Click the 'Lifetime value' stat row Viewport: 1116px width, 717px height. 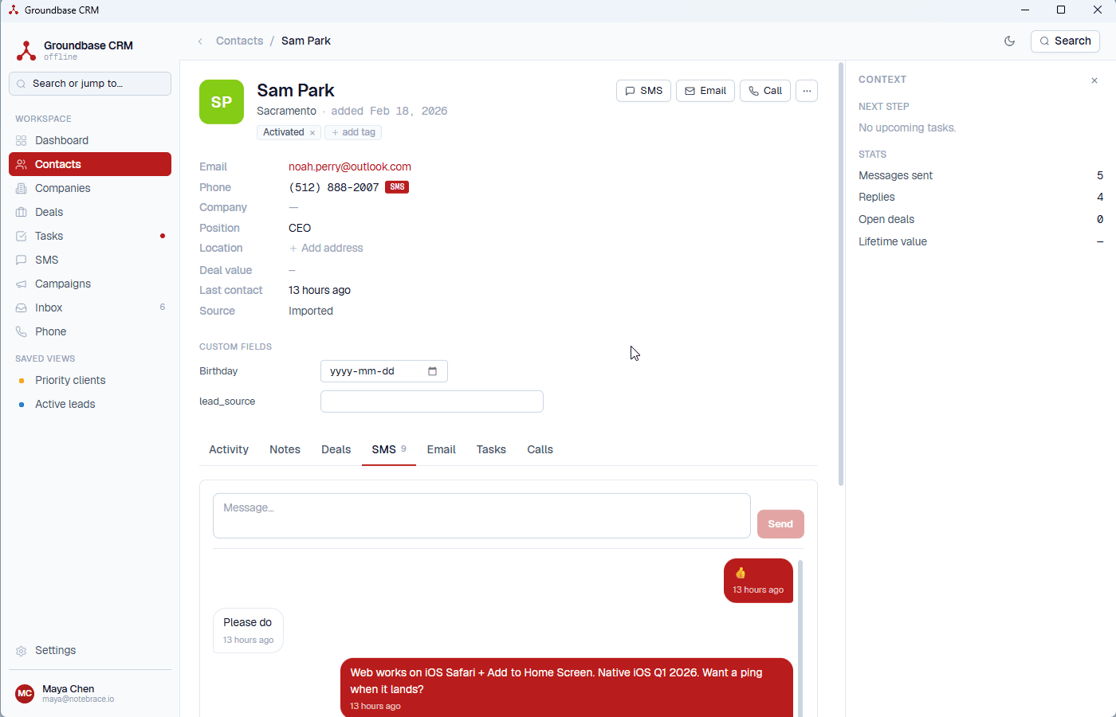coord(980,241)
